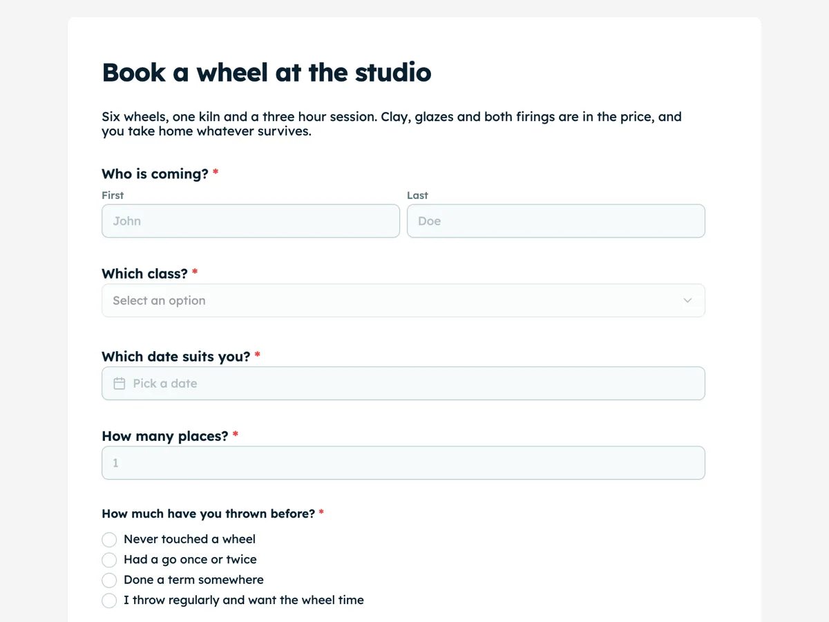Choose I throw regularly radio option
The image size is (829, 622).
[109, 601]
